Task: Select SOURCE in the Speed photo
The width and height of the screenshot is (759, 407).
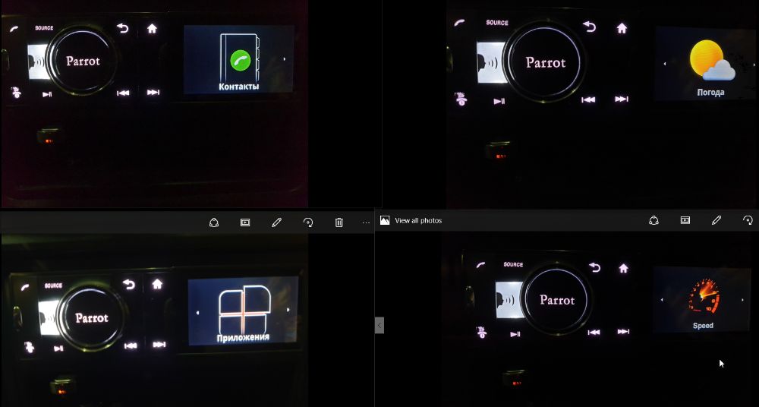Action: click(x=513, y=264)
